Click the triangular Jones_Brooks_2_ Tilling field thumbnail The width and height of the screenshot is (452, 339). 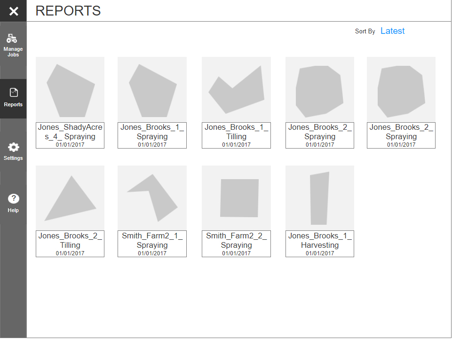(x=70, y=198)
